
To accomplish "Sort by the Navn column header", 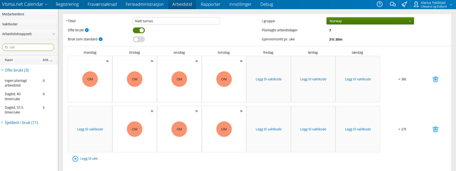I will click(x=9, y=60).
